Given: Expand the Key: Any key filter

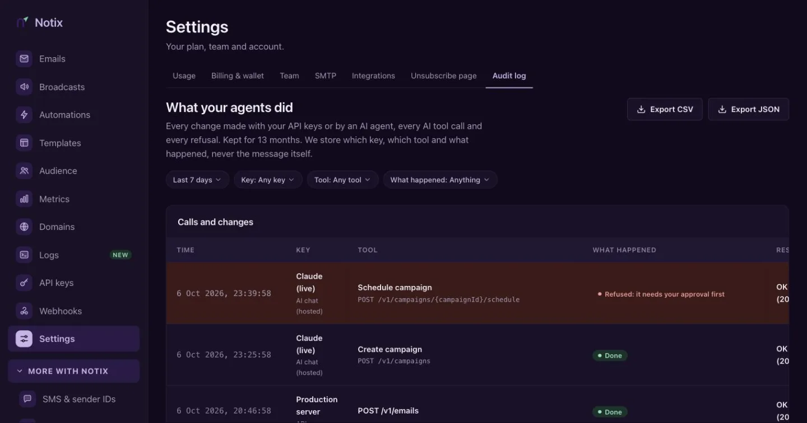Looking at the screenshot, I should click(268, 180).
